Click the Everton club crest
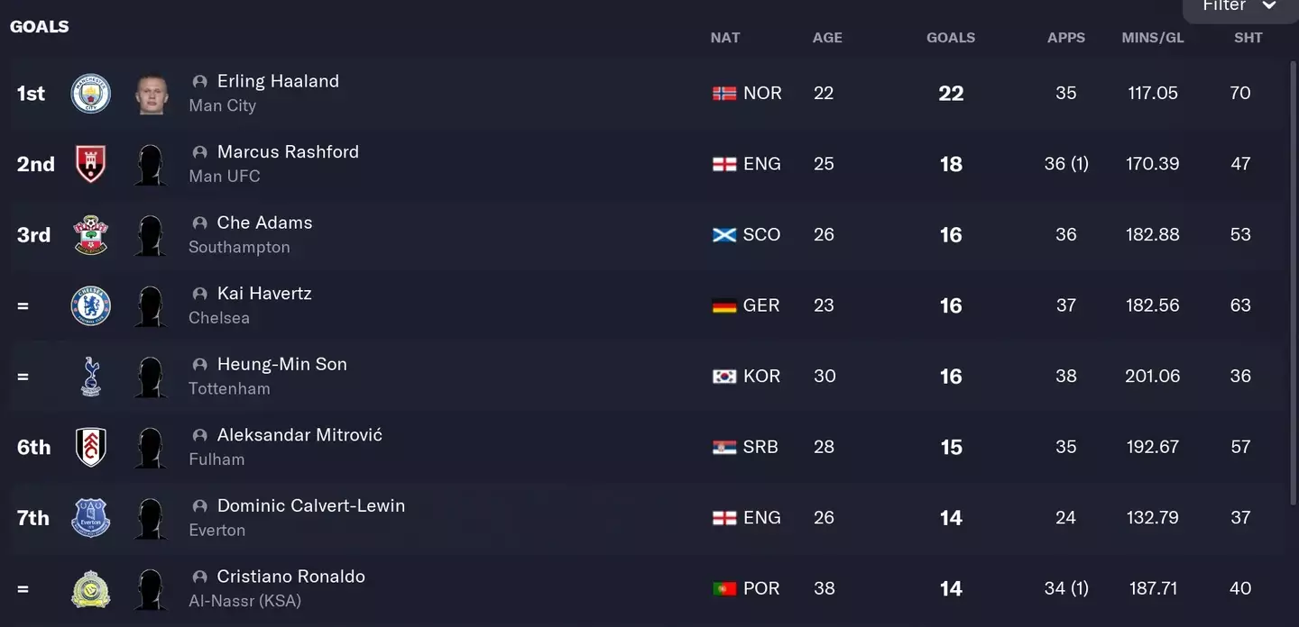Viewport: 1299px width, 627px height. (90, 518)
